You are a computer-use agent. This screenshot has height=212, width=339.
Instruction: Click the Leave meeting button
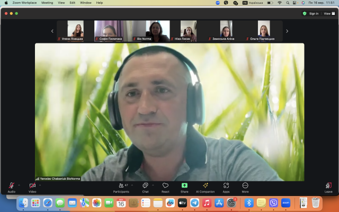click(328, 188)
